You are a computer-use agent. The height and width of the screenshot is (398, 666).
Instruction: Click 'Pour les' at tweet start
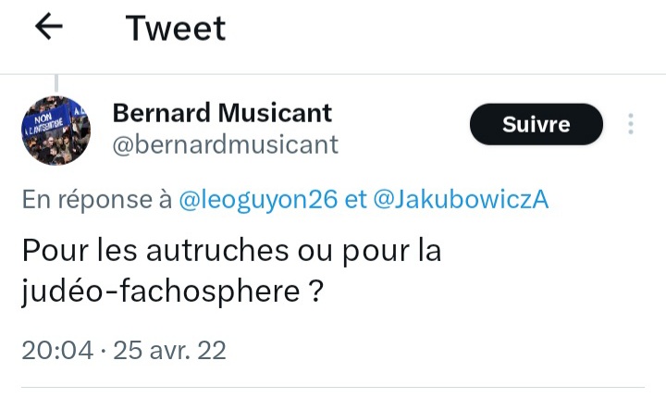pyautogui.click(x=80, y=250)
